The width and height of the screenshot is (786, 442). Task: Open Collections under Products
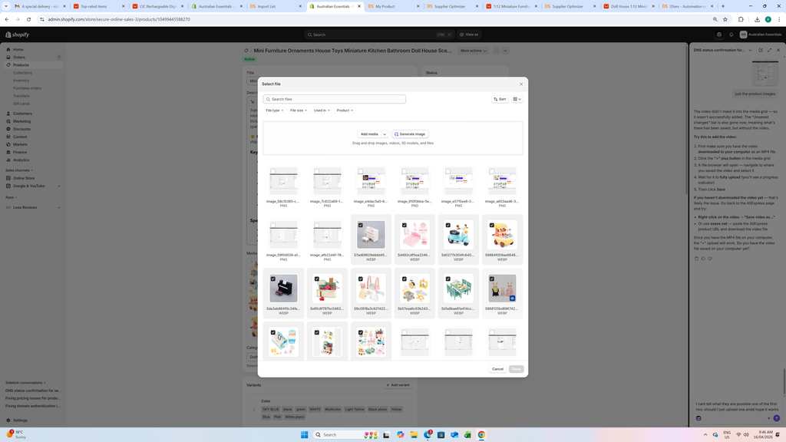pyautogui.click(x=22, y=73)
